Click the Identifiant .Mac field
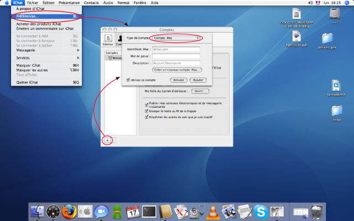This screenshot has width=354, height=221. tap(176, 49)
